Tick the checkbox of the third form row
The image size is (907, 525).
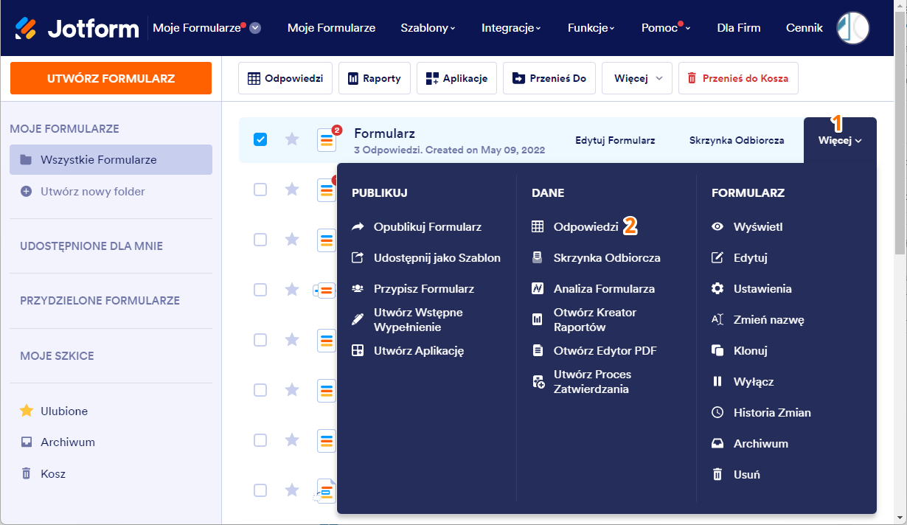click(260, 240)
